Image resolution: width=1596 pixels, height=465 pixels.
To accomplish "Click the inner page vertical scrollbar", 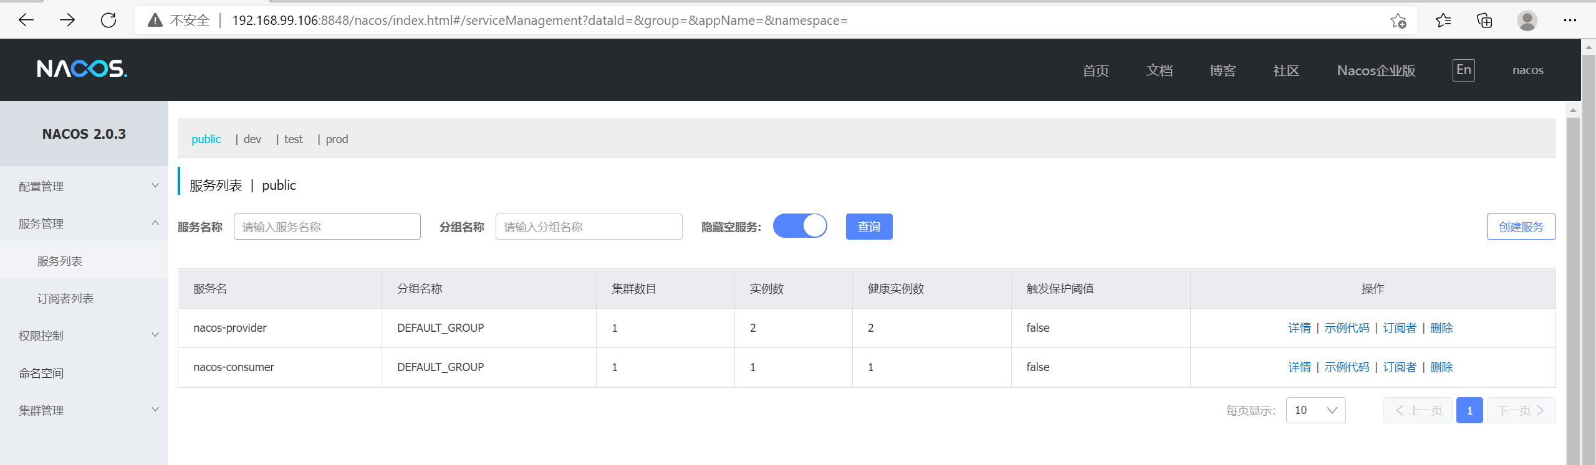I will click(1573, 291).
